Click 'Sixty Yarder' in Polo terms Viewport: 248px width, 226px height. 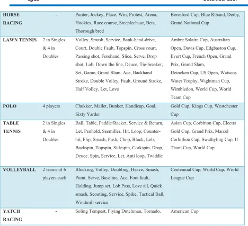tap(87, 114)
